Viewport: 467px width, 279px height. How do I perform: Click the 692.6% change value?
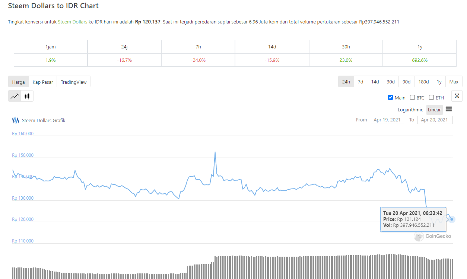tap(420, 60)
